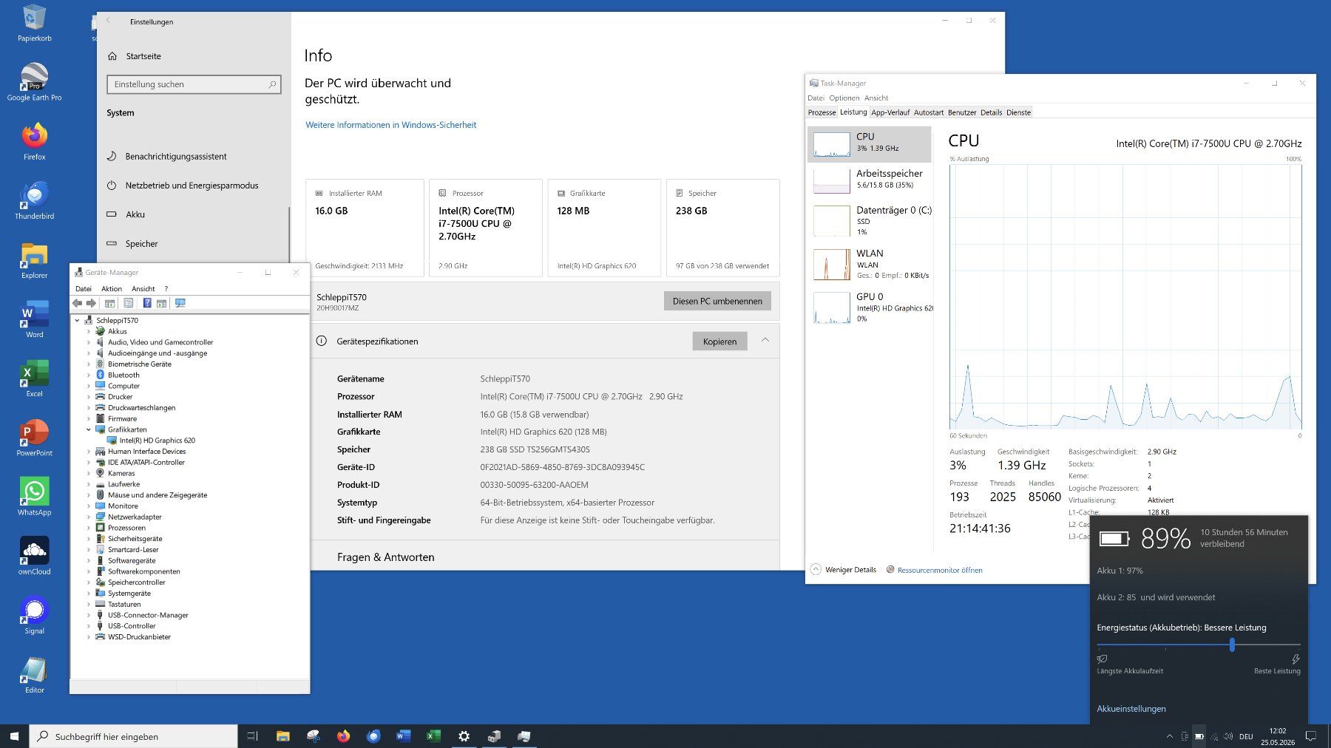Open the WhatsApp desktop shortcut
The height and width of the screenshot is (748, 1331).
35,497
